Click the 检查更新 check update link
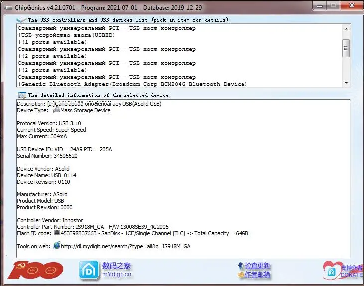Screen dimensions: 364x286 tap(257, 265)
